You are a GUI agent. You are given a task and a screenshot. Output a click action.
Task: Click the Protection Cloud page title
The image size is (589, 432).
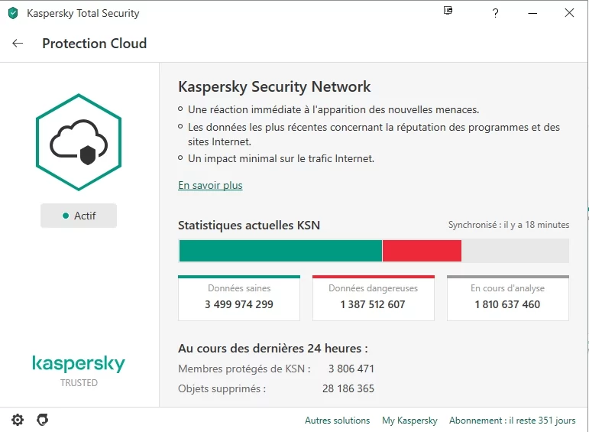pos(94,44)
